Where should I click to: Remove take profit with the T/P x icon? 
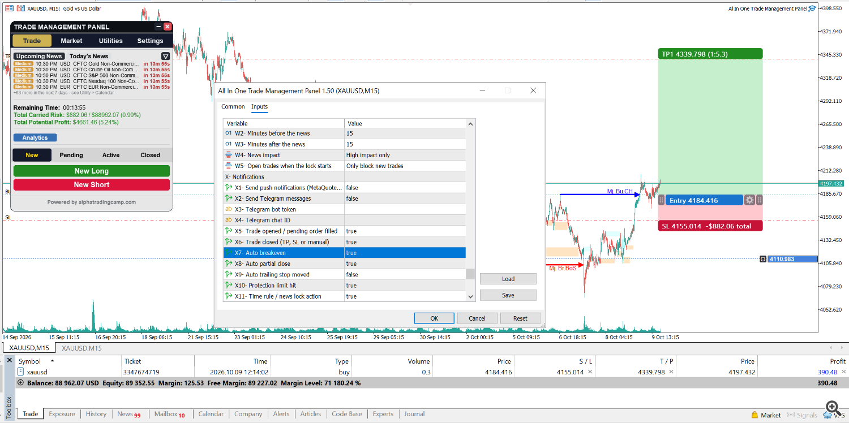point(671,372)
